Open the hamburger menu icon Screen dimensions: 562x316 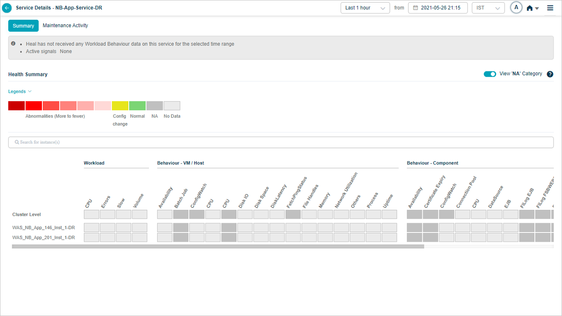coord(550,8)
